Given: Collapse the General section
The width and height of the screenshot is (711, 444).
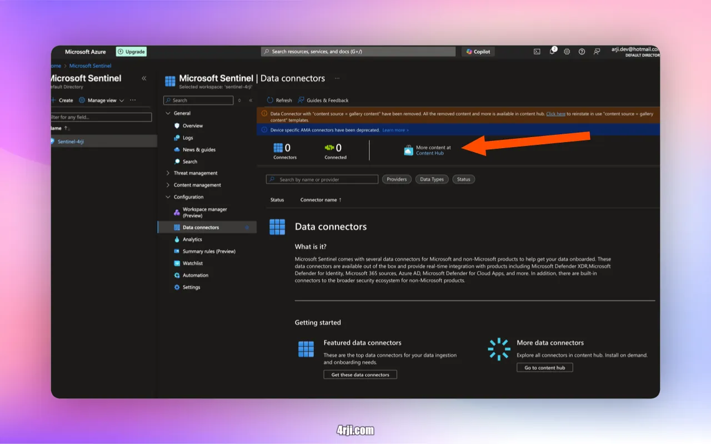Looking at the screenshot, I should point(168,113).
